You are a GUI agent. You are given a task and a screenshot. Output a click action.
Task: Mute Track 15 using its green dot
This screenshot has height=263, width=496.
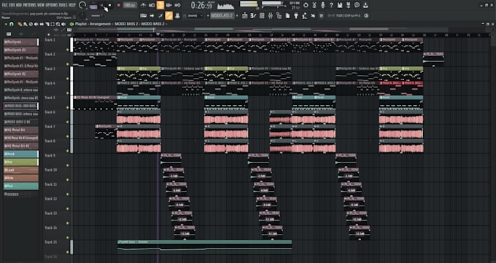pyautogui.click(x=68, y=252)
